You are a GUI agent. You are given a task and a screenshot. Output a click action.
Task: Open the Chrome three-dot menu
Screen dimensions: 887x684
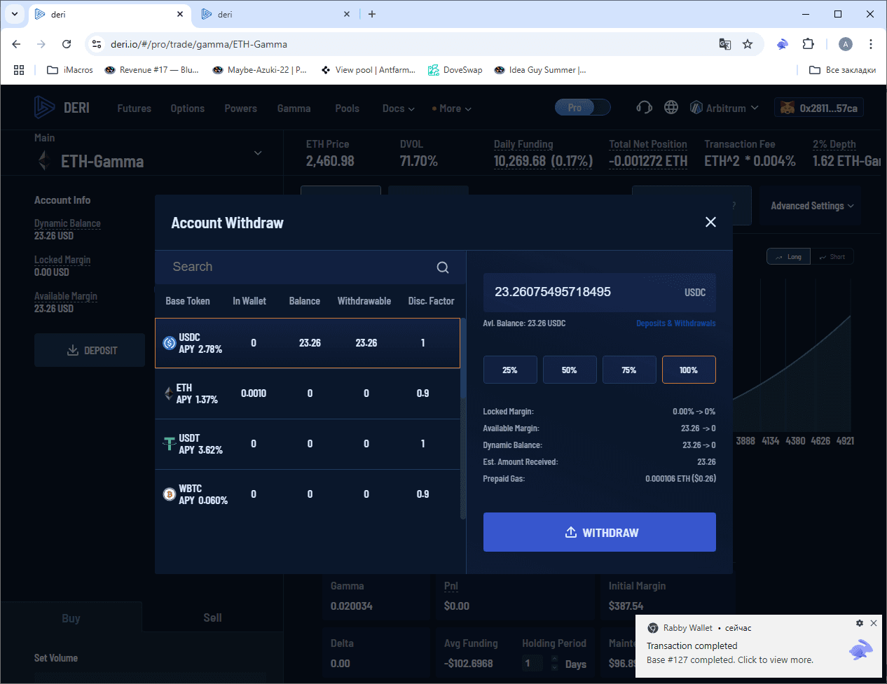click(871, 44)
